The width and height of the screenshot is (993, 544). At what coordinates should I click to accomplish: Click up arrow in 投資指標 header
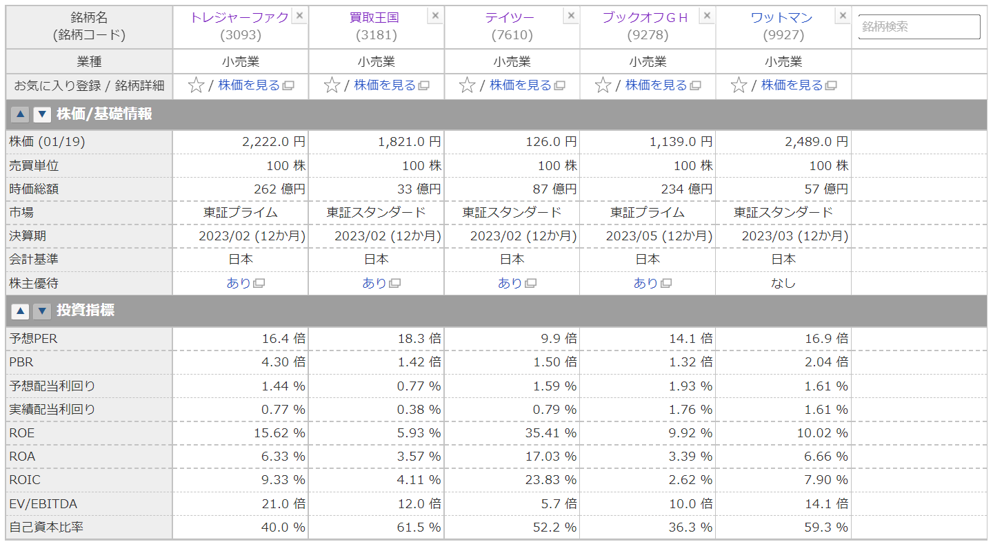[19, 311]
